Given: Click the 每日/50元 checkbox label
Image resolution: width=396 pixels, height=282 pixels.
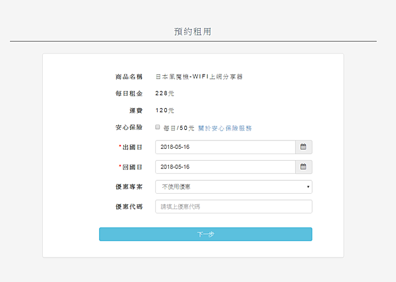Looking at the screenshot, I should pos(179,128).
